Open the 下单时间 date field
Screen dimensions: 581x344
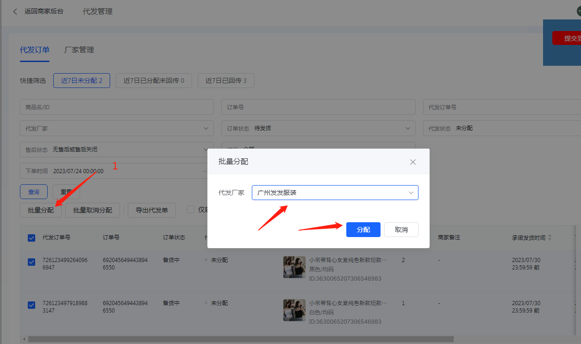click(x=117, y=171)
